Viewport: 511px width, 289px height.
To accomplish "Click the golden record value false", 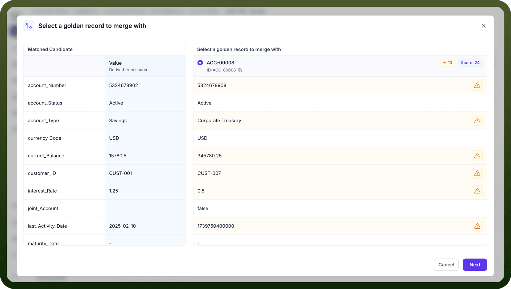I will [203, 208].
